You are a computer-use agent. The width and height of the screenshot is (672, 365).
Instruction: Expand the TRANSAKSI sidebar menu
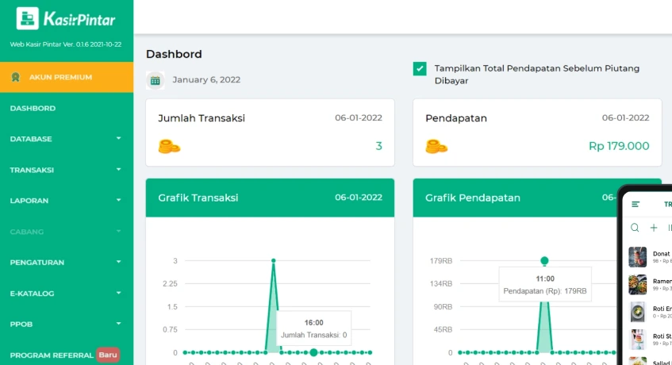(67, 170)
